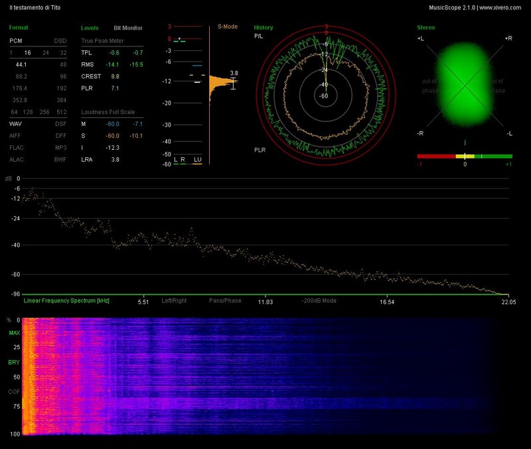Switch to the Levels view
Screen dimensions: 531x449
pyautogui.click(x=90, y=28)
